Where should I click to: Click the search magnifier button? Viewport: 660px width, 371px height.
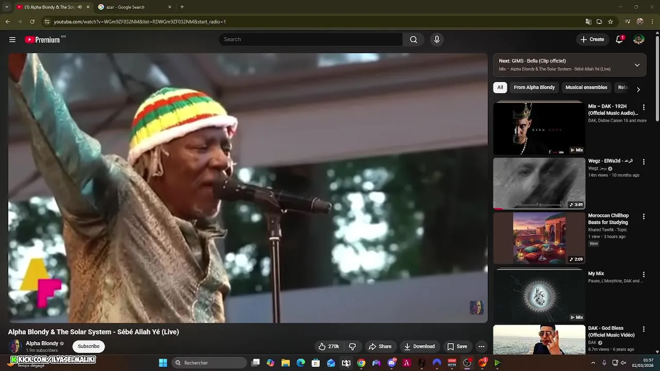point(414,40)
